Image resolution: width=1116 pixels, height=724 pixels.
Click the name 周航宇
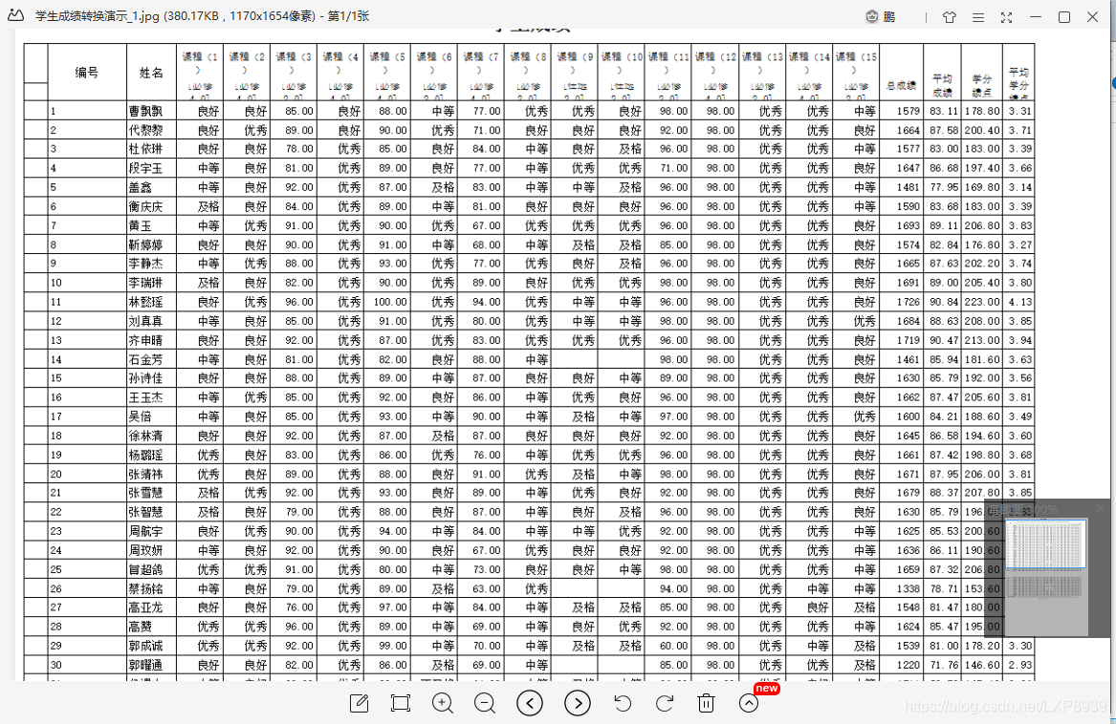pos(146,530)
